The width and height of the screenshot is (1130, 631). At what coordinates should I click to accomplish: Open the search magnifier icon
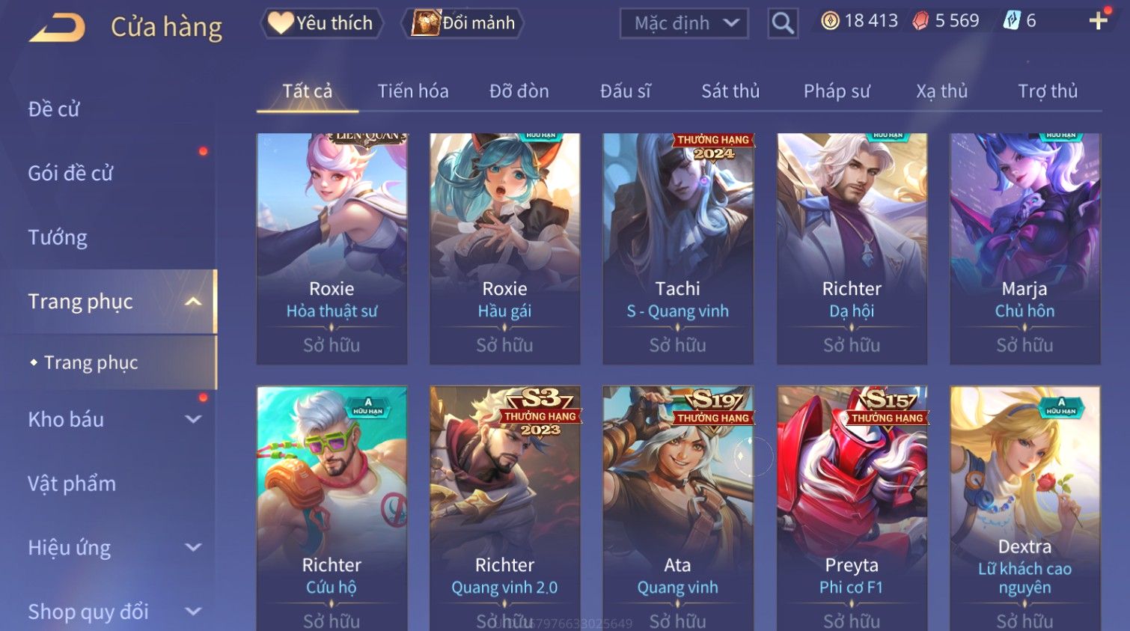click(x=783, y=23)
